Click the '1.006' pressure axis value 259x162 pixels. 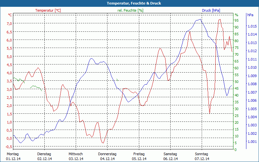coord(253,100)
